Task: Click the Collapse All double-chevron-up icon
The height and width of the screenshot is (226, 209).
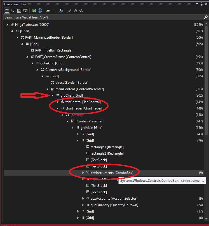Action: [x=75, y=11]
